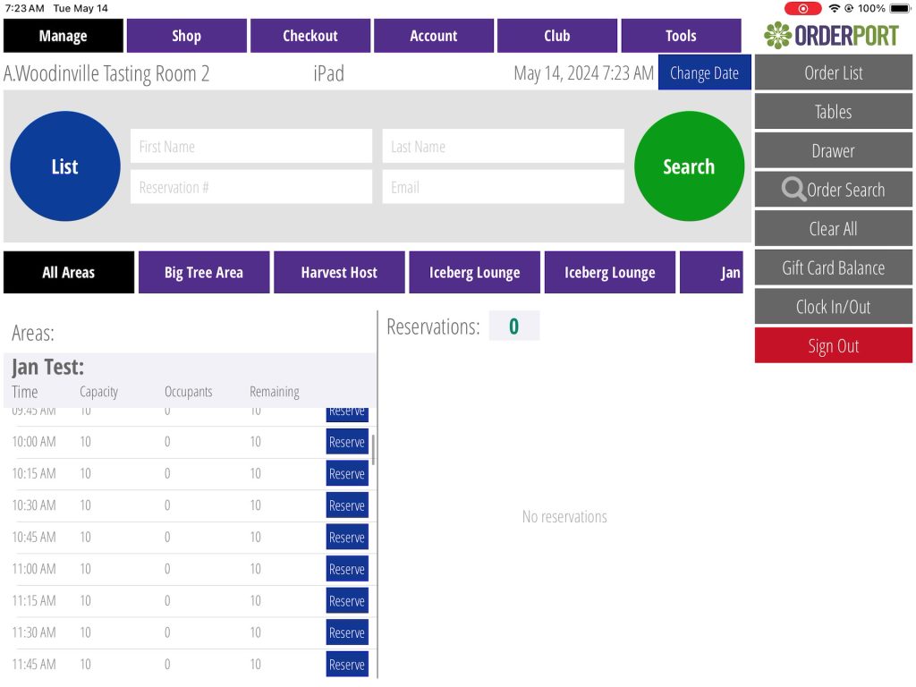916x687 pixels.
Task: Open the Club menu tab
Action: tap(556, 36)
